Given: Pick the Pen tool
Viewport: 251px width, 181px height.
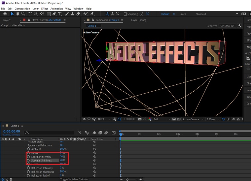Looking at the screenshot, I should pos(54,14).
